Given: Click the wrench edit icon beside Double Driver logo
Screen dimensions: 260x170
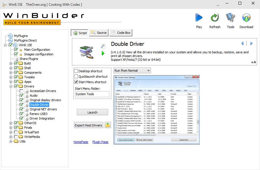Looking at the screenshot, I should (x=103, y=46).
